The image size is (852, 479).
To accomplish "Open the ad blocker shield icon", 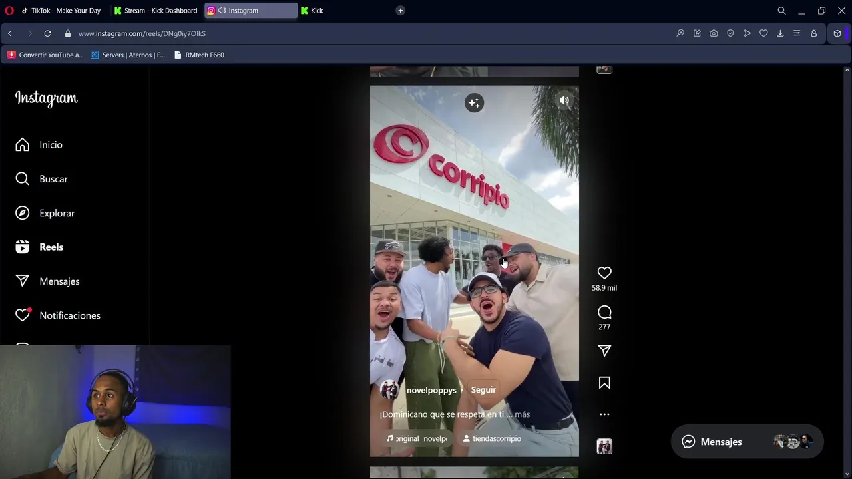I will (x=730, y=33).
